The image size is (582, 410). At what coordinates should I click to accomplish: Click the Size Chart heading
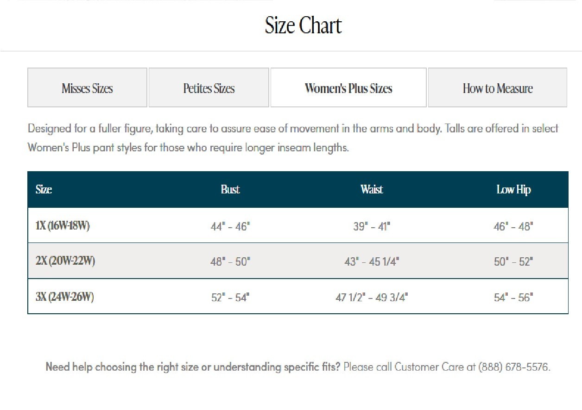pos(303,25)
